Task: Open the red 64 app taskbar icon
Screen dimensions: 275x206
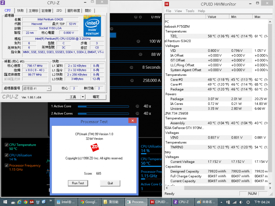Action: (x=32, y=202)
